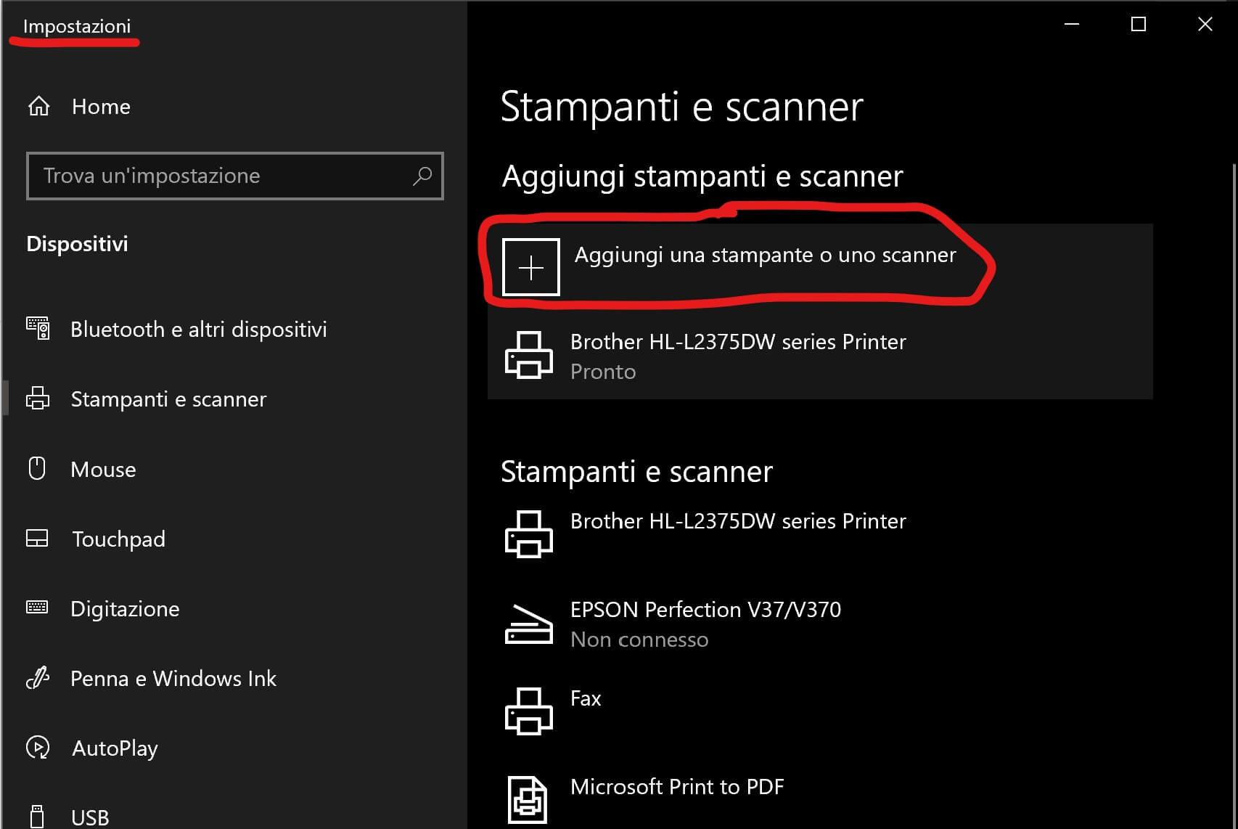The image size is (1238, 829).
Task: Click the search magnifier icon
Action: point(422,176)
